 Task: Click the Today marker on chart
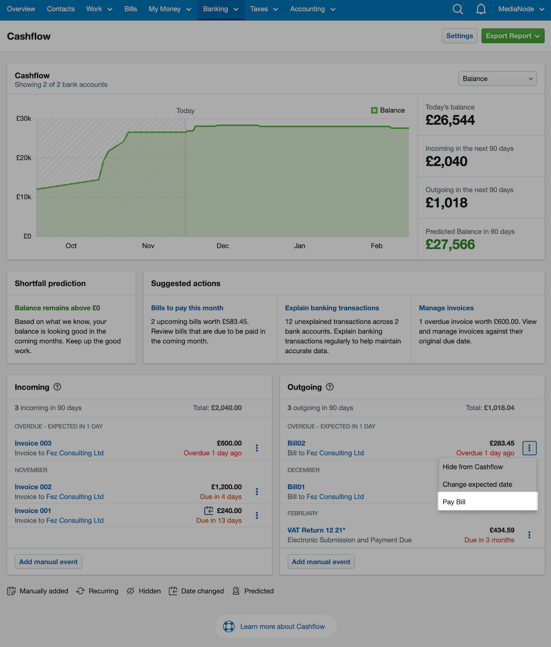pos(185,111)
